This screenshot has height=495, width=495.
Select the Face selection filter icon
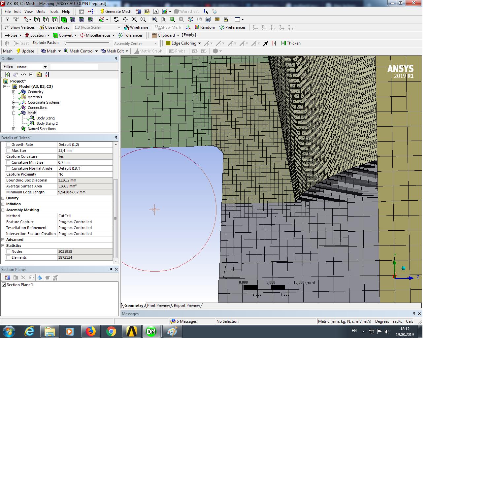coord(55,19)
